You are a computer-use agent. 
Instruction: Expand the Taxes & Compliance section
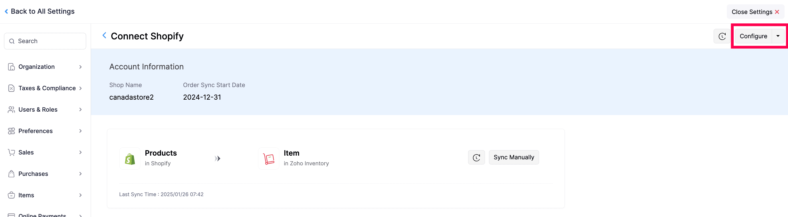tap(80, 88)
